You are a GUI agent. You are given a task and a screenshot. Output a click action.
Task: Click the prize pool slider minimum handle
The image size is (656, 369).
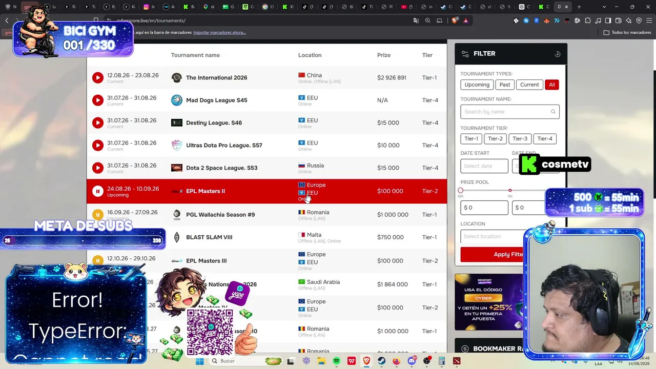click(x=460, y=191)
